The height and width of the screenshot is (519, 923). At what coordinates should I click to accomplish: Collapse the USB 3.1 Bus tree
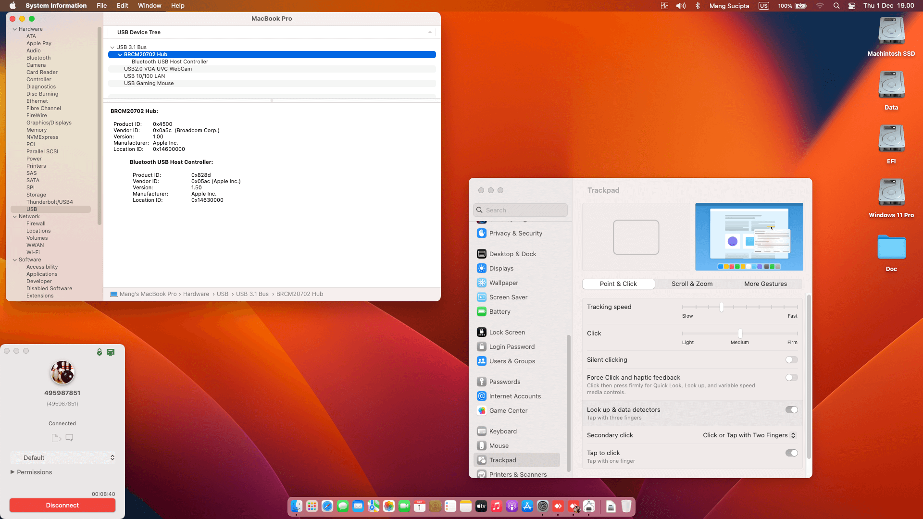[112, 48]
